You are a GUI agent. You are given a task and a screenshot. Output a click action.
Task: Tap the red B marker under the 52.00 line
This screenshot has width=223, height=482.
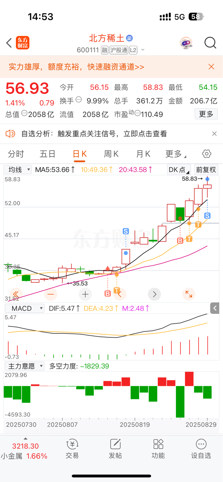180,241
